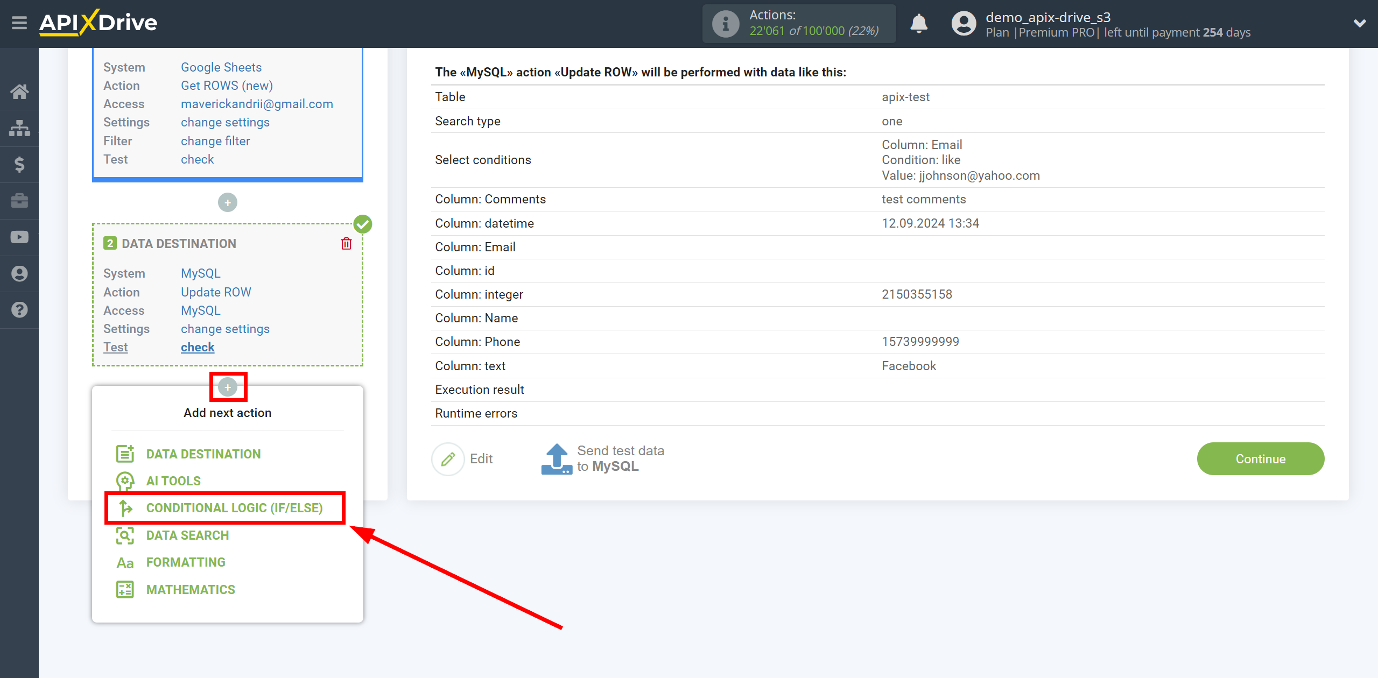Click the green Continue button

pyautogui.click(x=1260, y=459)
